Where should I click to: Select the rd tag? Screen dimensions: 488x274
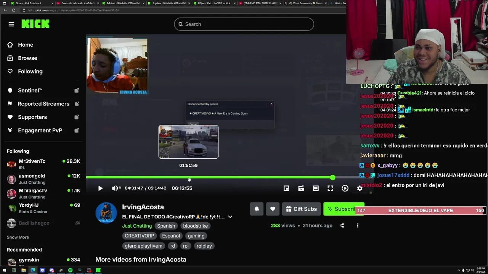(x=173, y=246)
